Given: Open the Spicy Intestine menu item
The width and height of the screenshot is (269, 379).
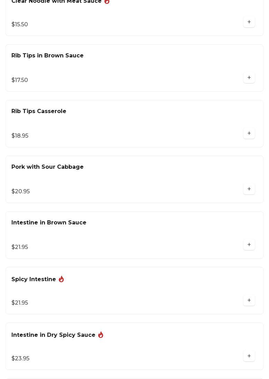Looking at the screenshot, I should click(x=34, y=279).
